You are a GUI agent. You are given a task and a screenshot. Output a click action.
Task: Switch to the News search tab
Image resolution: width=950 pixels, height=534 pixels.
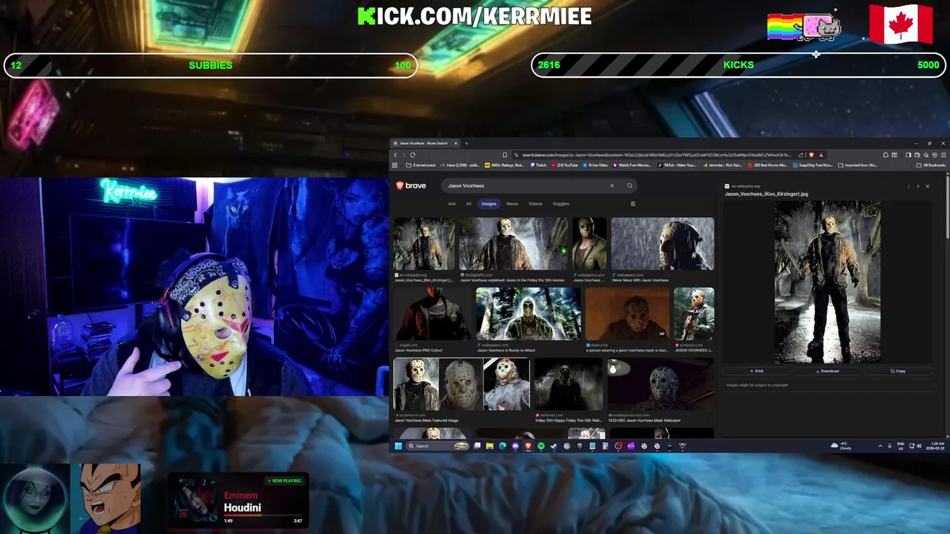[x=512, y=203]
